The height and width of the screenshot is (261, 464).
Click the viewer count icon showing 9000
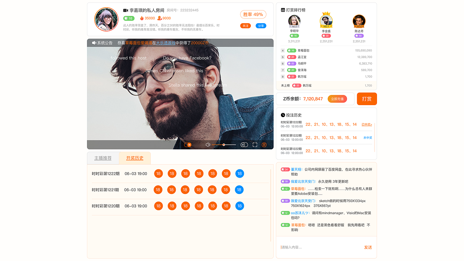160,18
